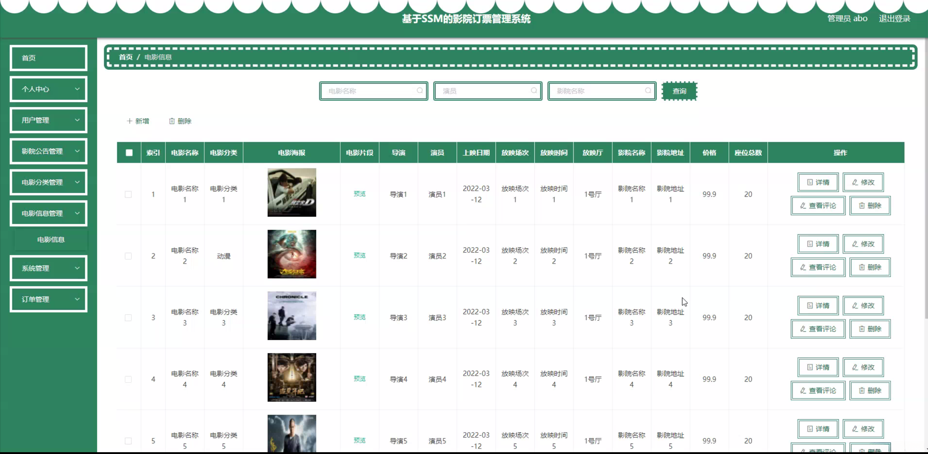Viewport: 928px width, 454px height.
Task: Click the 查询 search button
Action: pyautogui.click(x=679, y=91)
